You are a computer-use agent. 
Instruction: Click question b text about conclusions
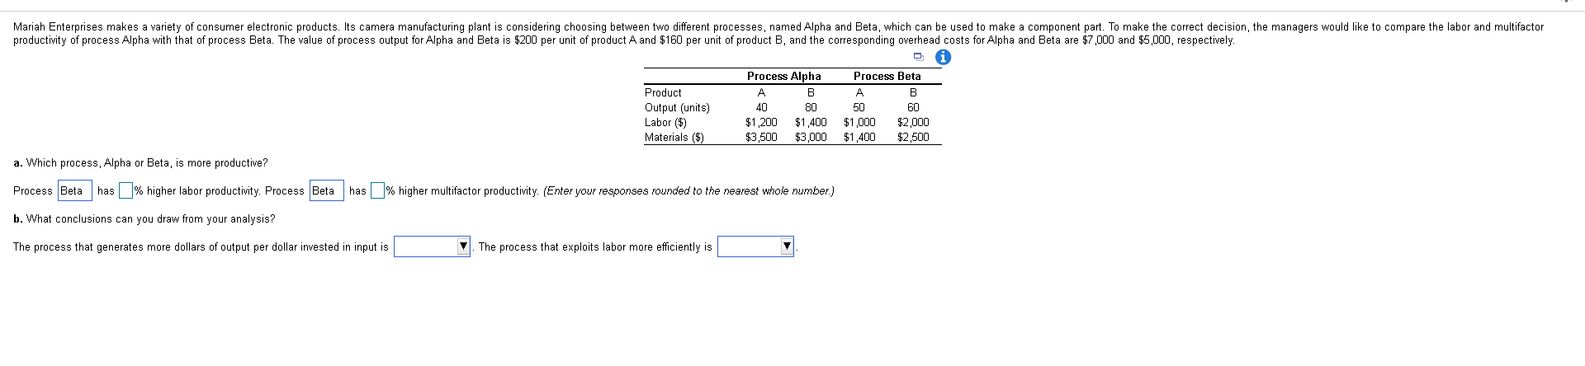(144, 218)
